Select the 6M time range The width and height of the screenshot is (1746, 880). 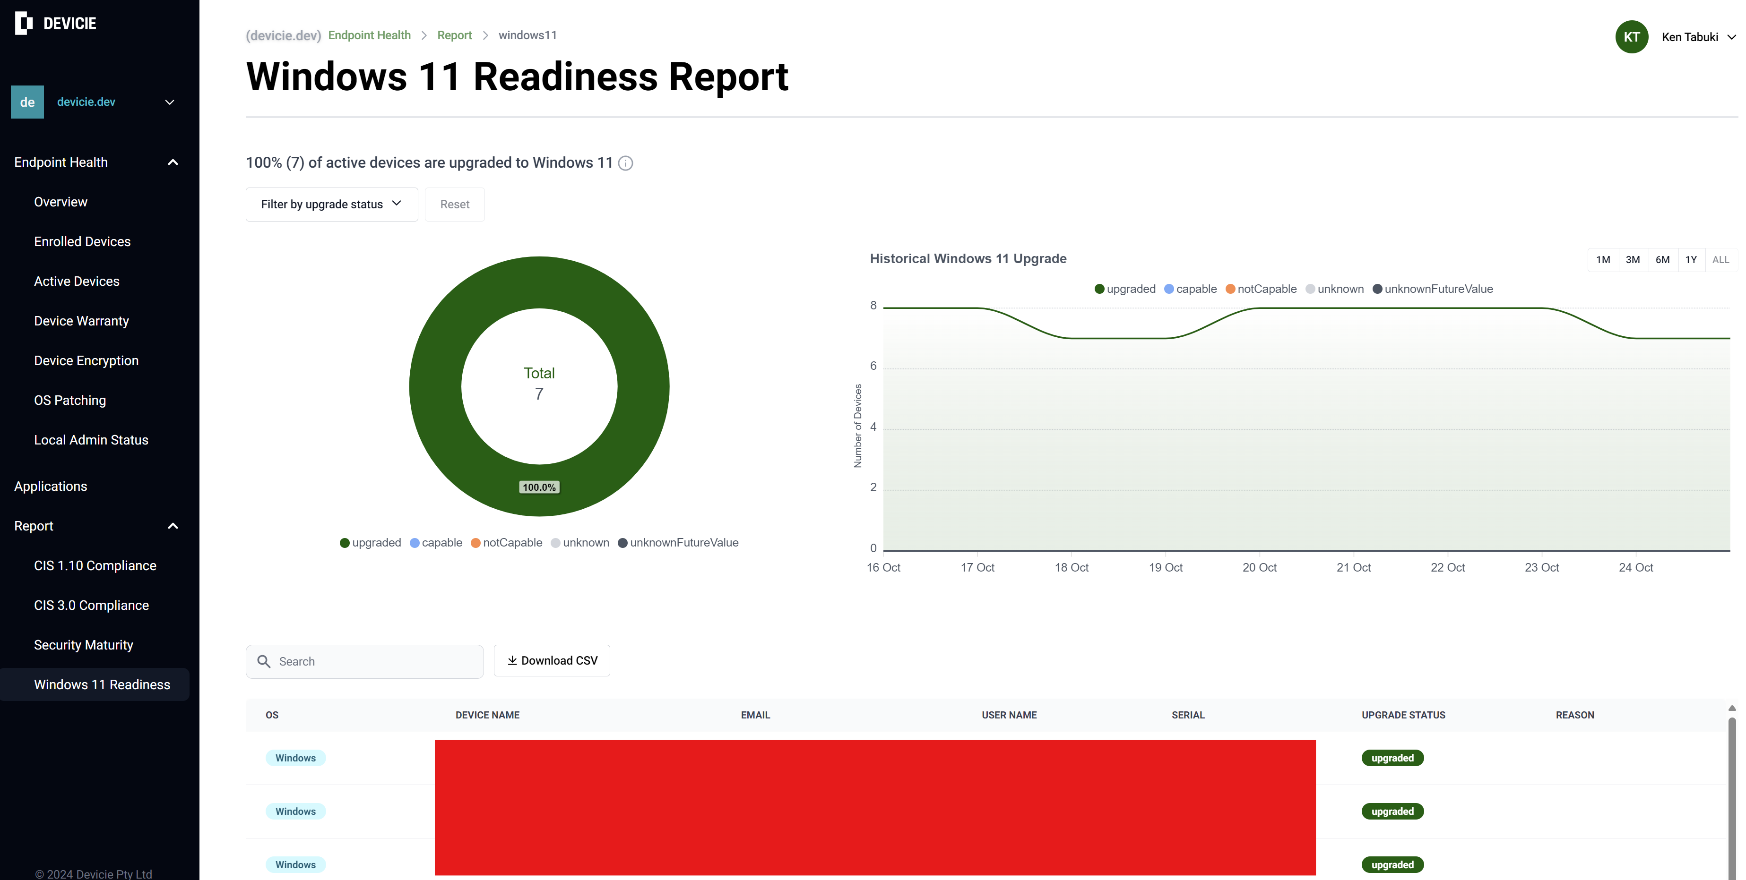1663,260
